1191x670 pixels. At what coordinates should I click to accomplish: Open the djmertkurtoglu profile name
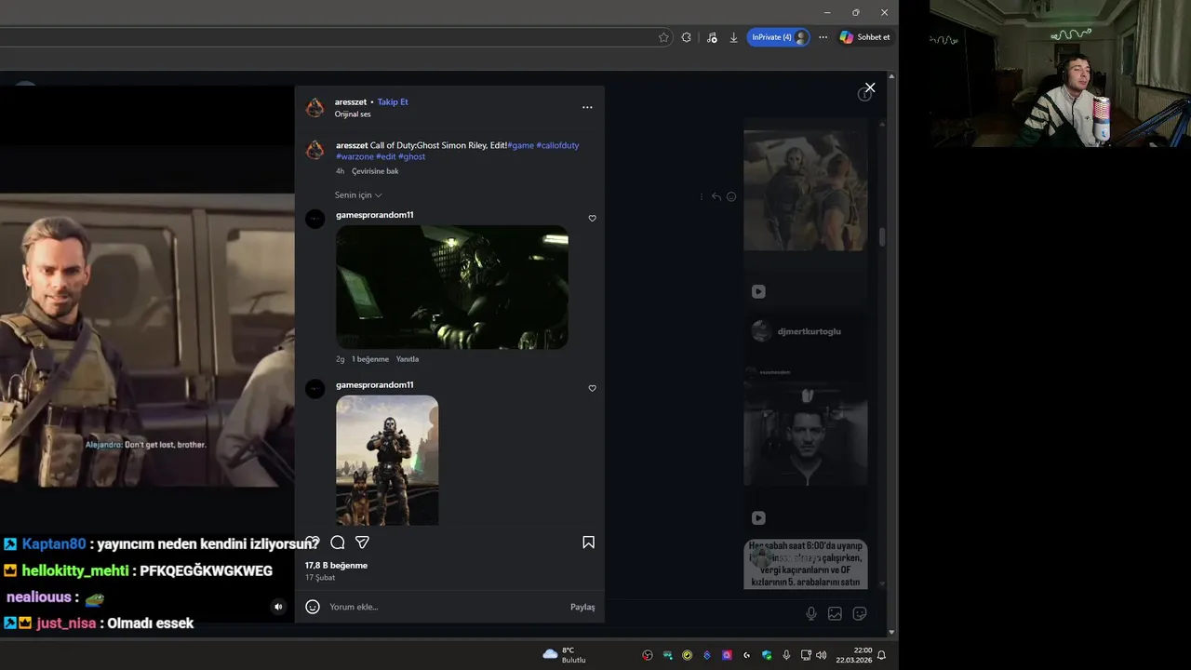tap(809, 331)
